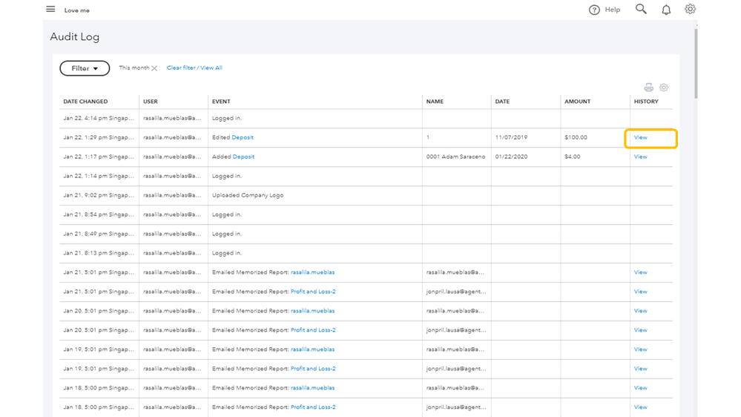Click the DATE column header
The width and height of the screenshot is (741, 417).
pos(502,102)
